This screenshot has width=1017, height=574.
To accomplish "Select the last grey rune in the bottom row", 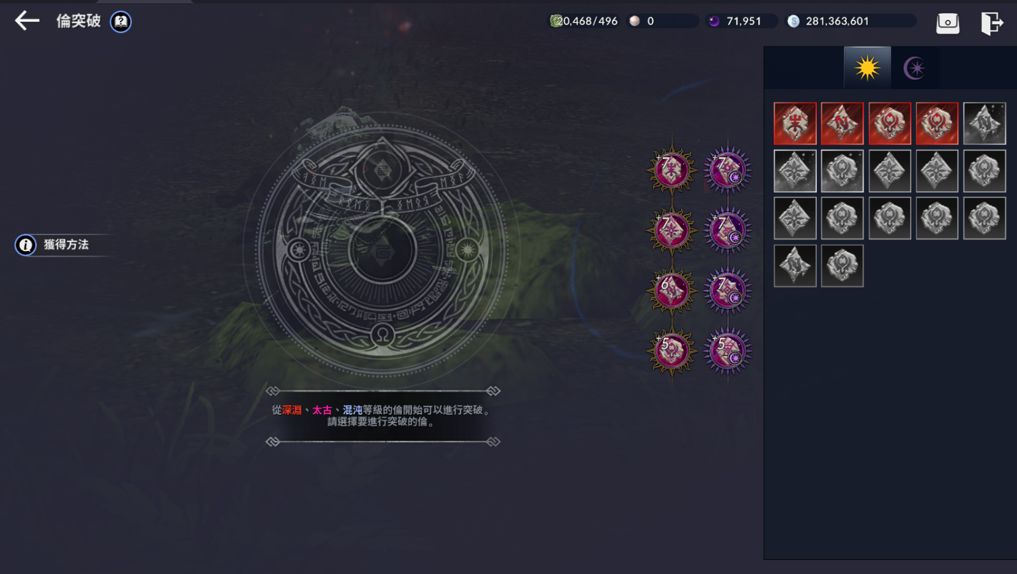I will (842, 266).
